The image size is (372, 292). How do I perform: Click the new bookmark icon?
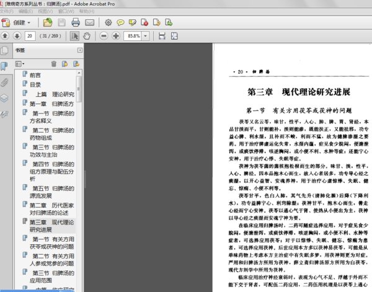[x=64, y=64]
